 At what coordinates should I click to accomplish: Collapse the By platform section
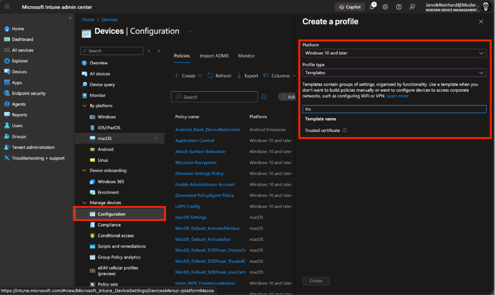pyautogui.click(x=85, y=106)
